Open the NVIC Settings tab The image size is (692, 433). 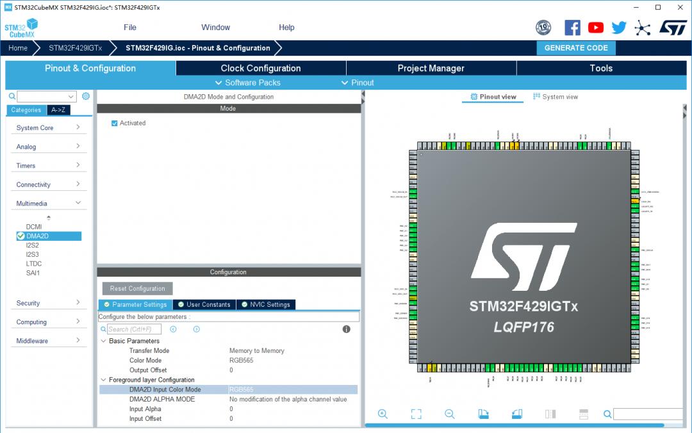click(266, 304)
